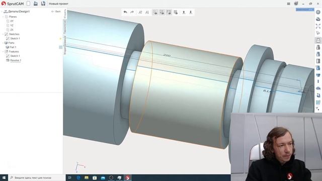
Task: Open File Explorer from taskbar
Action: click(87, 177)
